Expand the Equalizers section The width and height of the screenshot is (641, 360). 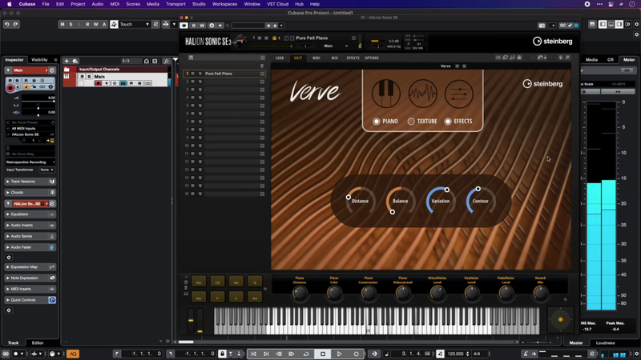tap(29, 214)
